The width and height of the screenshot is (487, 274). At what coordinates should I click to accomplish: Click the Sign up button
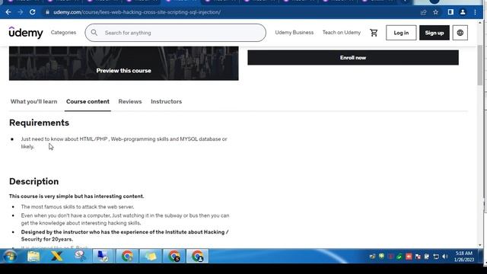[434, 33]
